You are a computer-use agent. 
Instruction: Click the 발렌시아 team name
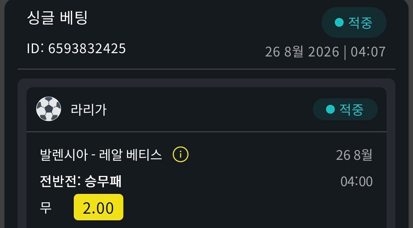[64, 155]
